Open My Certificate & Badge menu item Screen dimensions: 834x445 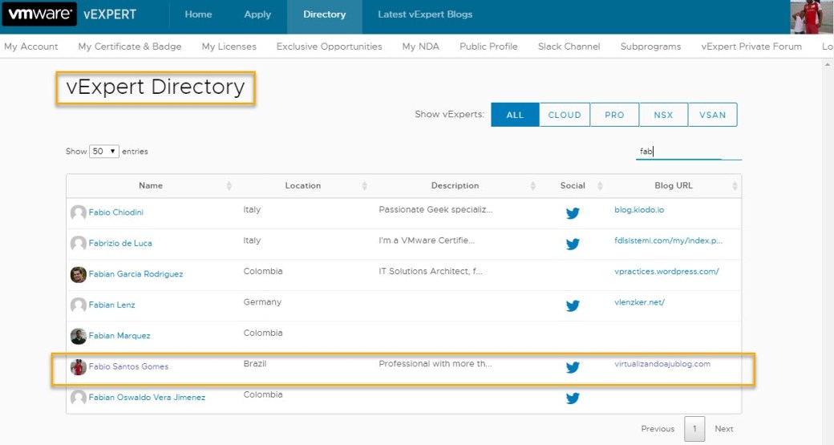pyautogui.click(x=130, y=47)
